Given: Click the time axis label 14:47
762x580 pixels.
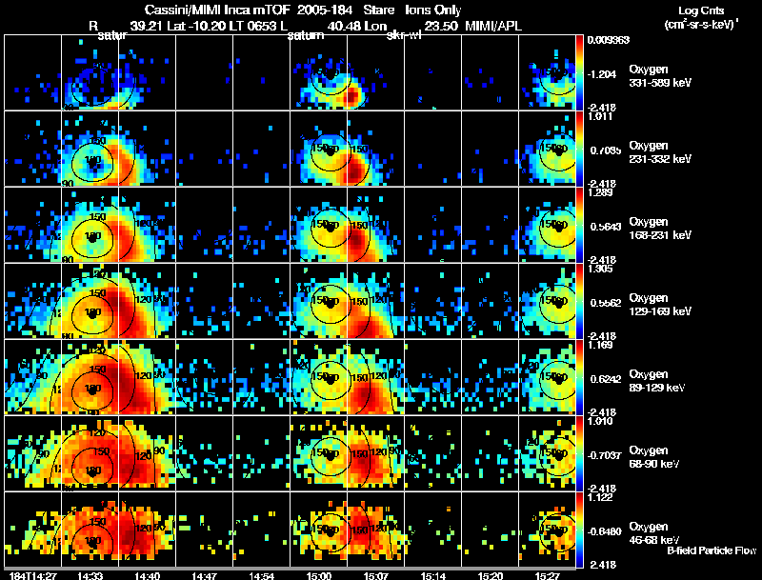Looking at the screenshot, I should click(x=204, y=575).
